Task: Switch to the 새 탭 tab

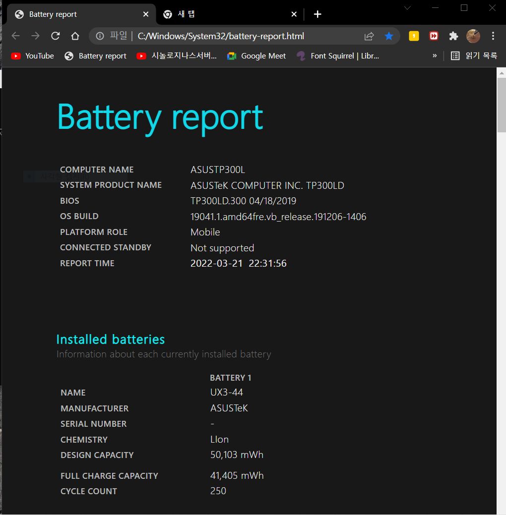Action: click(230, 14)
